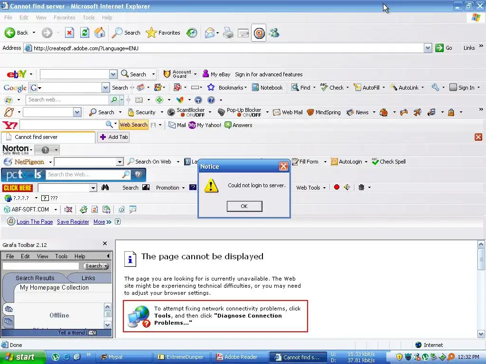
Task: Click the Print printer icon
Action: (x=228, y=33)
